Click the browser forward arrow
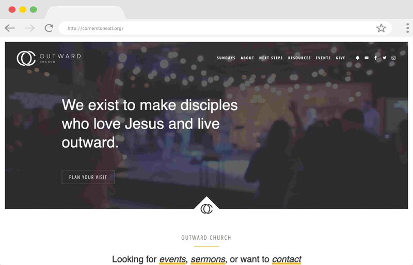Viewport: 413px width, 265px height. [x=29, y=28]
